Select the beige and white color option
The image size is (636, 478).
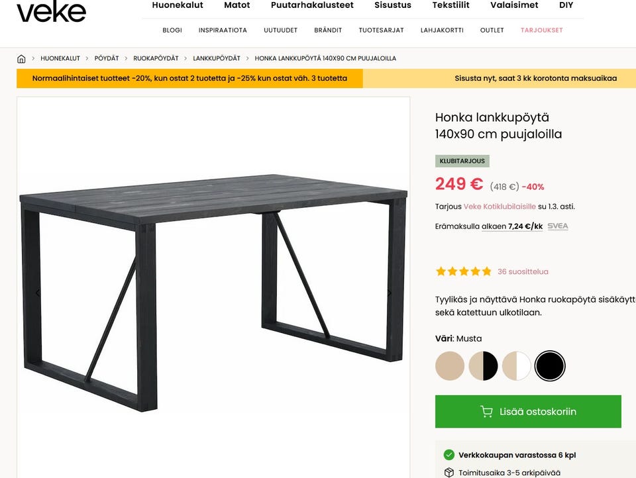click(x=516, y=365)
